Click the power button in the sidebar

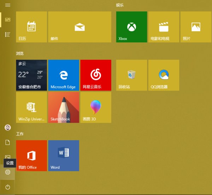[x=7, y=187]
